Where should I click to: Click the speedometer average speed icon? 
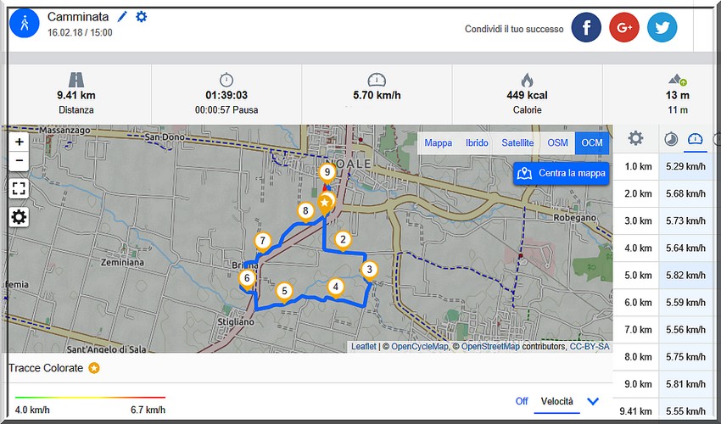pyautogui.click(x=377, y=80)
